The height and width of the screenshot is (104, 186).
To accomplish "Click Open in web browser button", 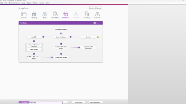I will point(95,8).
